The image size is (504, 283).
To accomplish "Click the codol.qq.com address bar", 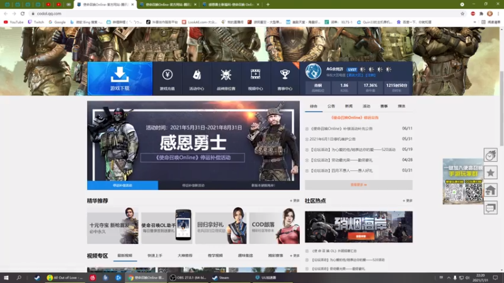I will (x=244, y=13).
